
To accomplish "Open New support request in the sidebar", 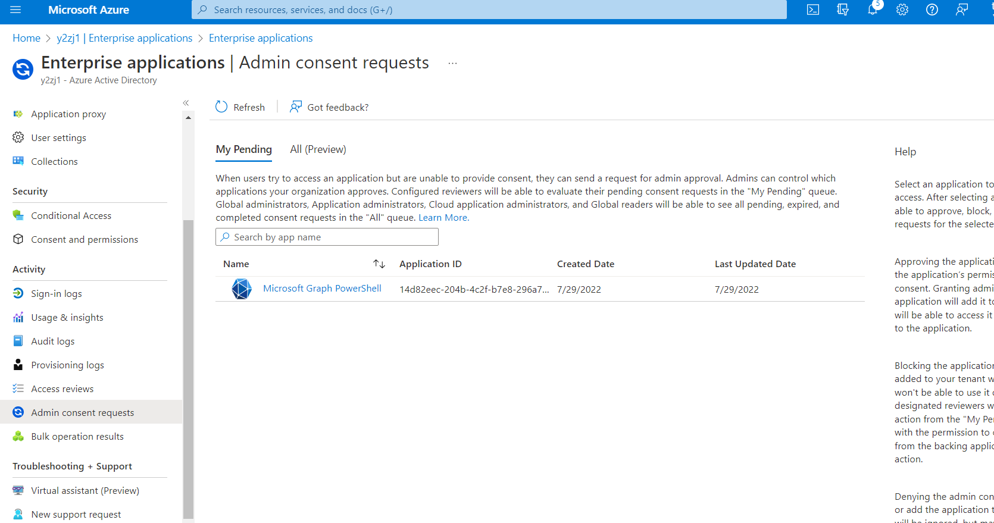I will point(76,514).
